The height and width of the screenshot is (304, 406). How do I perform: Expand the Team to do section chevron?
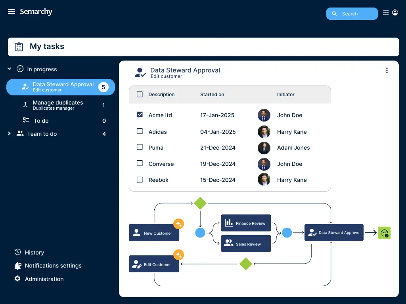[10, 133]
